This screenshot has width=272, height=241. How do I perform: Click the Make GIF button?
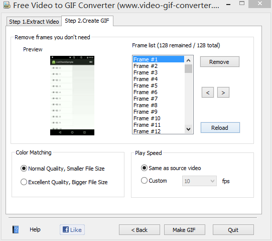click(x=185, y=230)
